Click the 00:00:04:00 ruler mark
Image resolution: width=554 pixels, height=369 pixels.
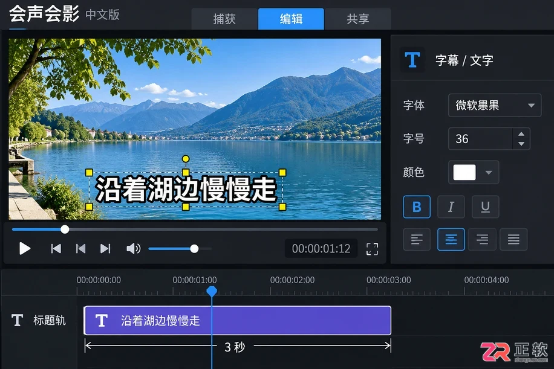point(486,280)
